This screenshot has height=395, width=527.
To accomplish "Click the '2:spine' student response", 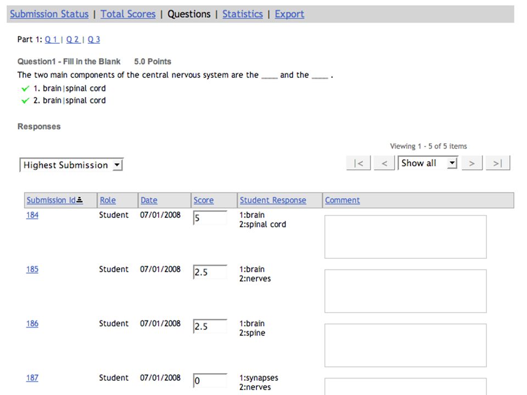I will pos(252,333).
